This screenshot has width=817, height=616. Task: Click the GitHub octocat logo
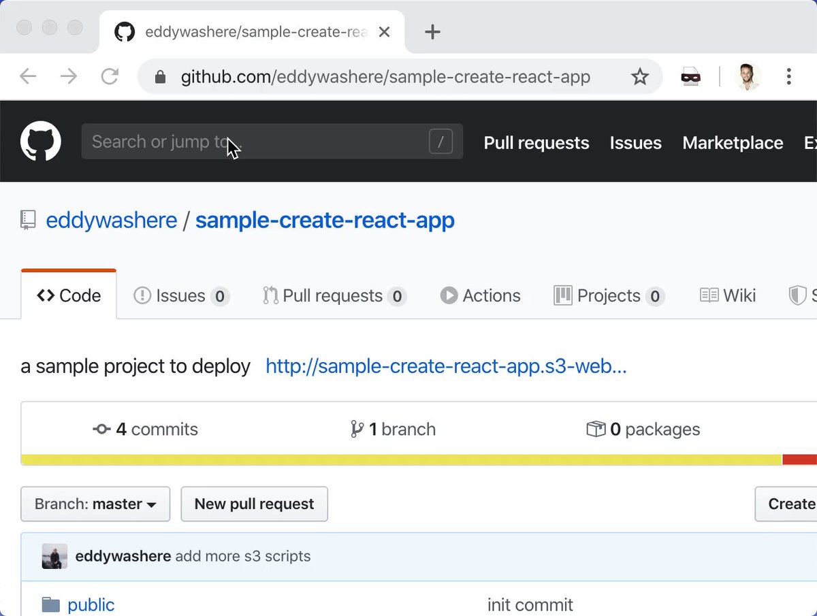tap(41, 142)
